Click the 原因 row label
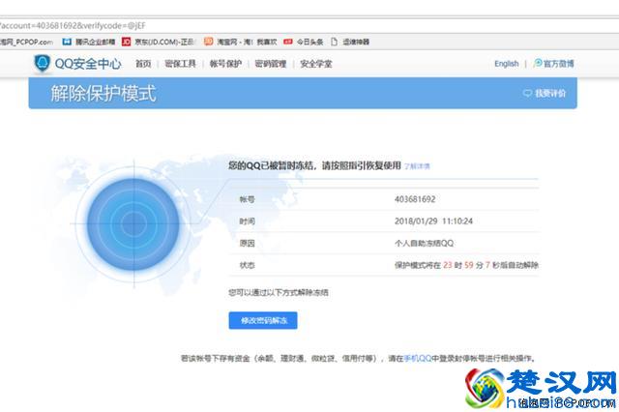 click(x=248, y=243)
